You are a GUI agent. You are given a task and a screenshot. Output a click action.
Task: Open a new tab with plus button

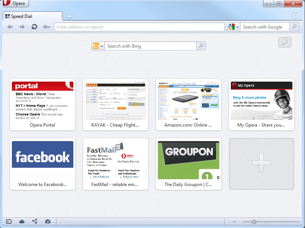pyautogui.click(x=70, y=16)
